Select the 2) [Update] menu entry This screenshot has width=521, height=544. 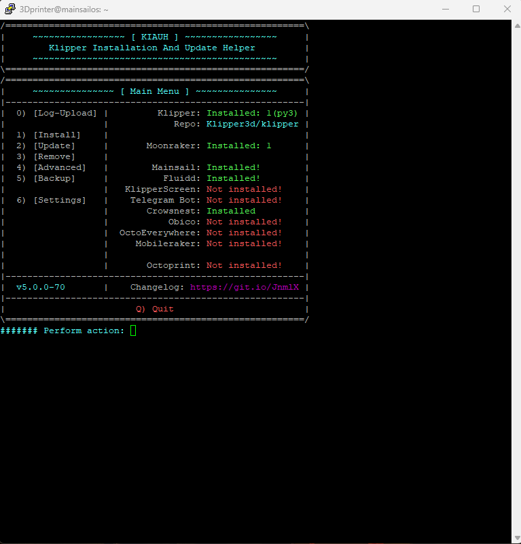point(46,146)
